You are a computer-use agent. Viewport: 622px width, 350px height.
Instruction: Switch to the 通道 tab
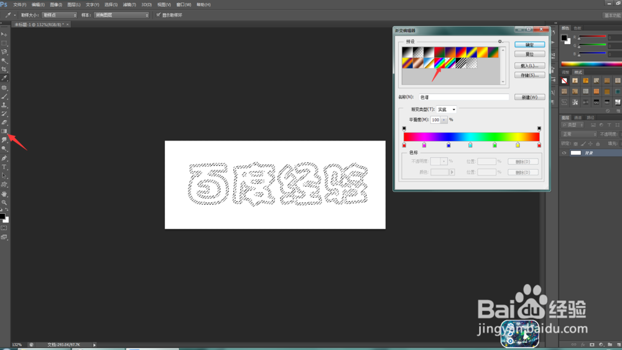click(x=578, y=117)
